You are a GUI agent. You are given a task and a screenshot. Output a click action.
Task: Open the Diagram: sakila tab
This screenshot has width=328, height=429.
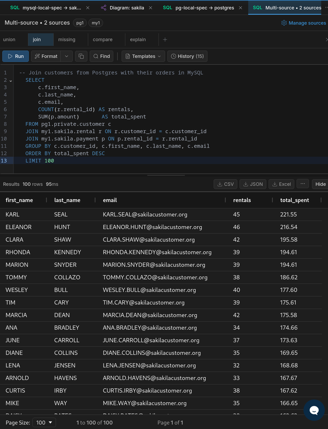(127, 8)
